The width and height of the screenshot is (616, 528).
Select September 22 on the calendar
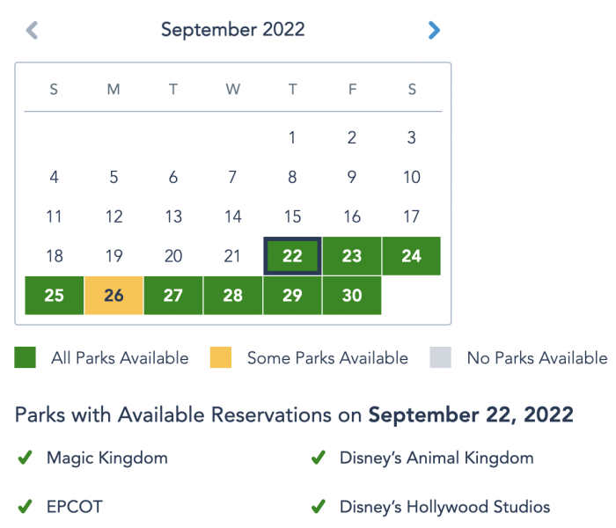(292, 256)
